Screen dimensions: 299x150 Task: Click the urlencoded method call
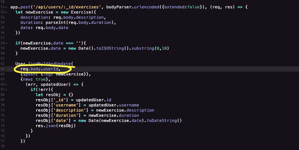[x=146, y=7]
